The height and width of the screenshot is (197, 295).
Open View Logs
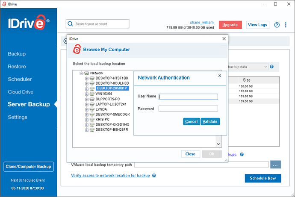point(257,25)
